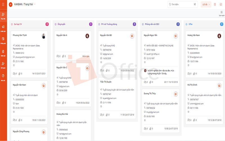
Task: Open the Chiến dịch megaphone sidebar icon
Action: (x=3, y=28)
